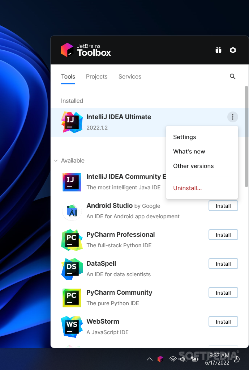Click the WebStorm title text
This screenshot has width=249, height=370.
103,321
